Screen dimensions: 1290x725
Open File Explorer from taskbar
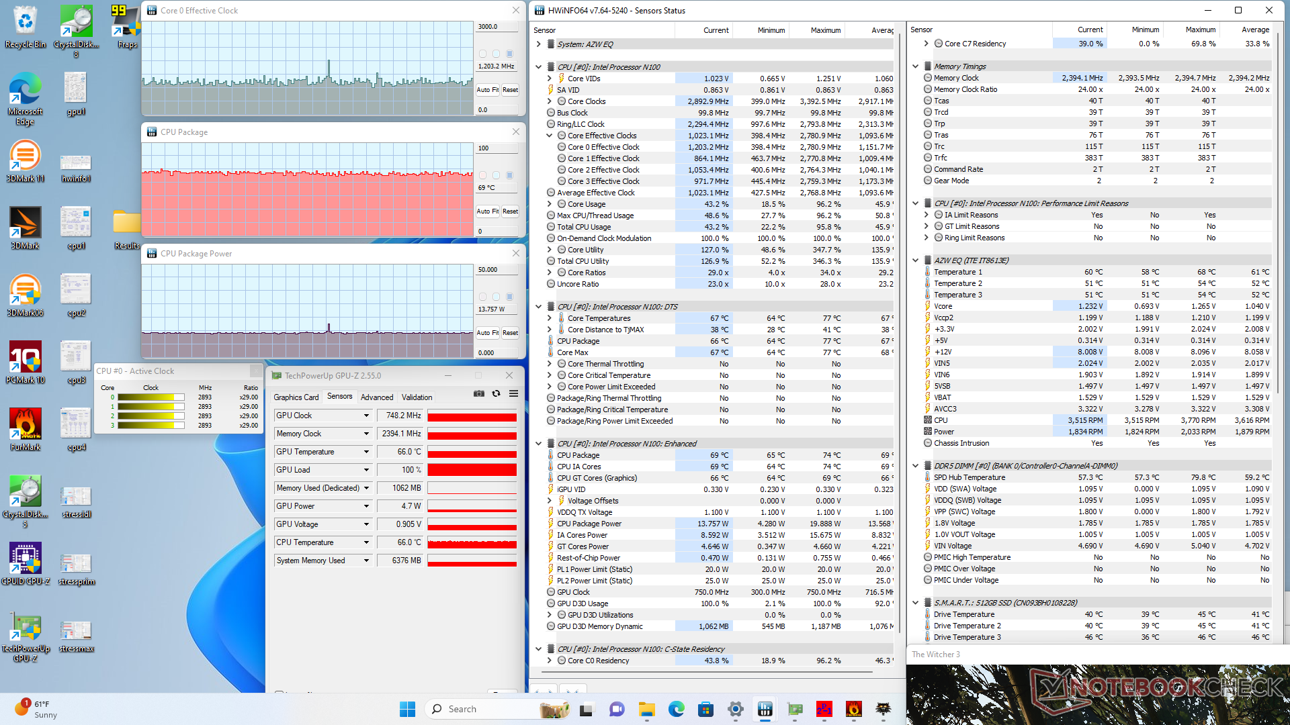click(646, 709)
